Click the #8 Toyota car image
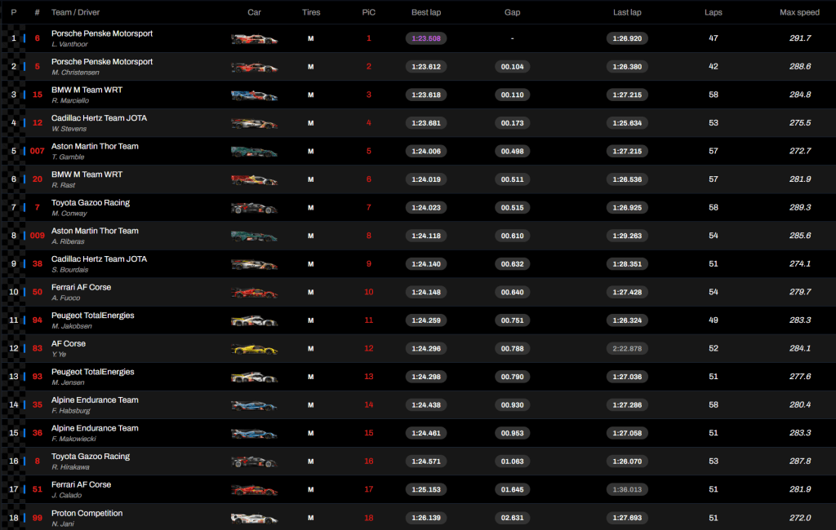The image size is (836, 530). tap(255, 462)
